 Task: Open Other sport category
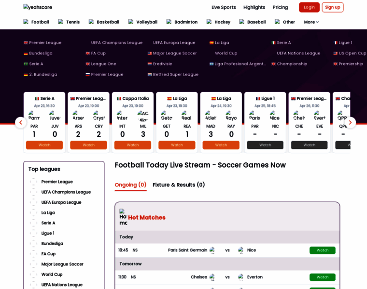tap(284, 22)
